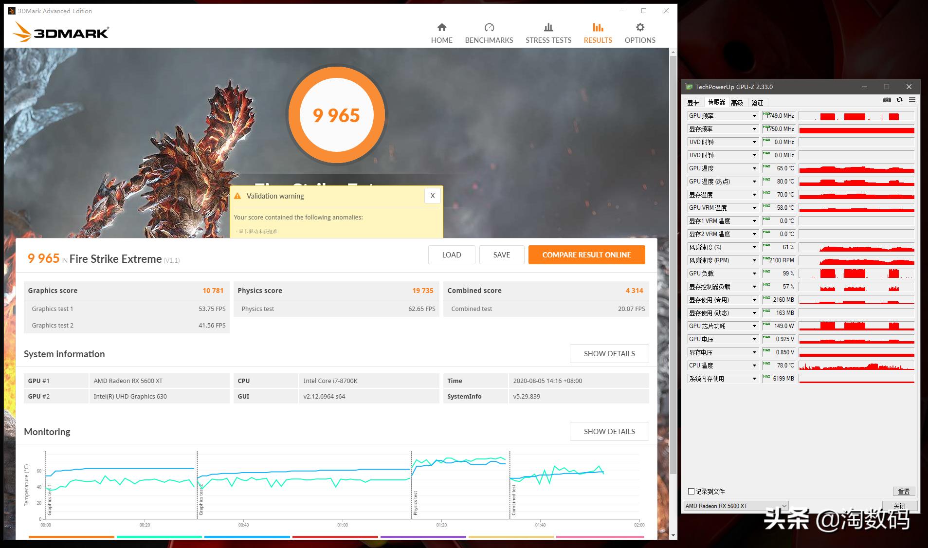Show details for System information
The height and width of the screenshot is (548, 928).
(609, 353)
